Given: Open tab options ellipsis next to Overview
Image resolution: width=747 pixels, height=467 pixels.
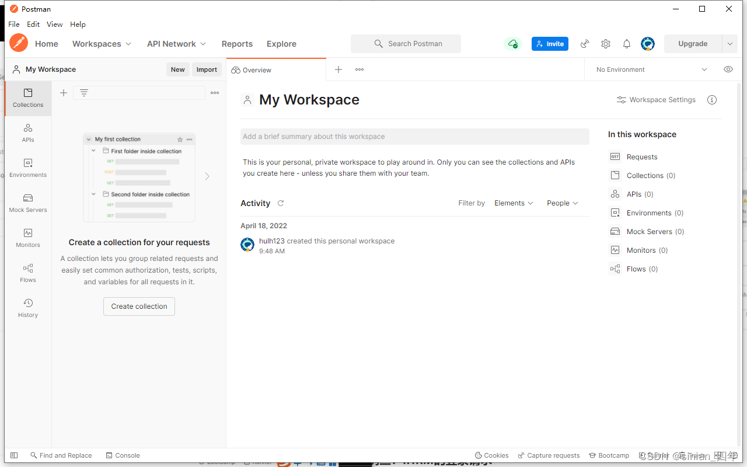Looking at the screenshot, I should (359, 69).
